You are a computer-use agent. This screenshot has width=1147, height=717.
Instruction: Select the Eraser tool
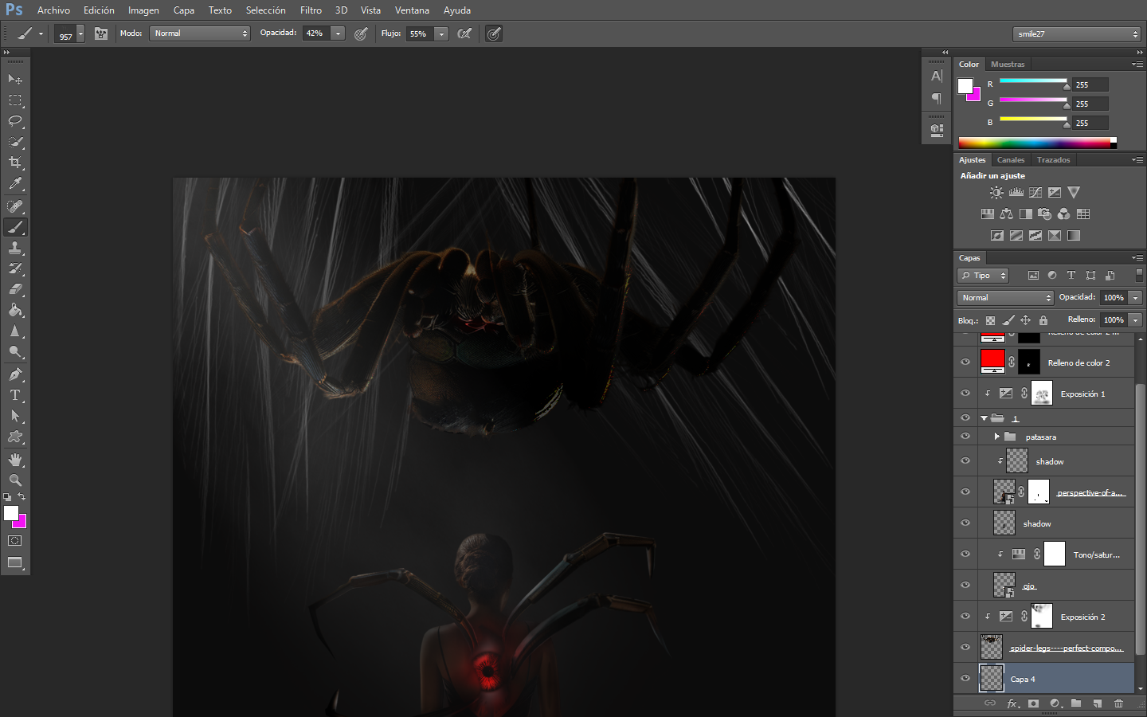click(15, 289)
